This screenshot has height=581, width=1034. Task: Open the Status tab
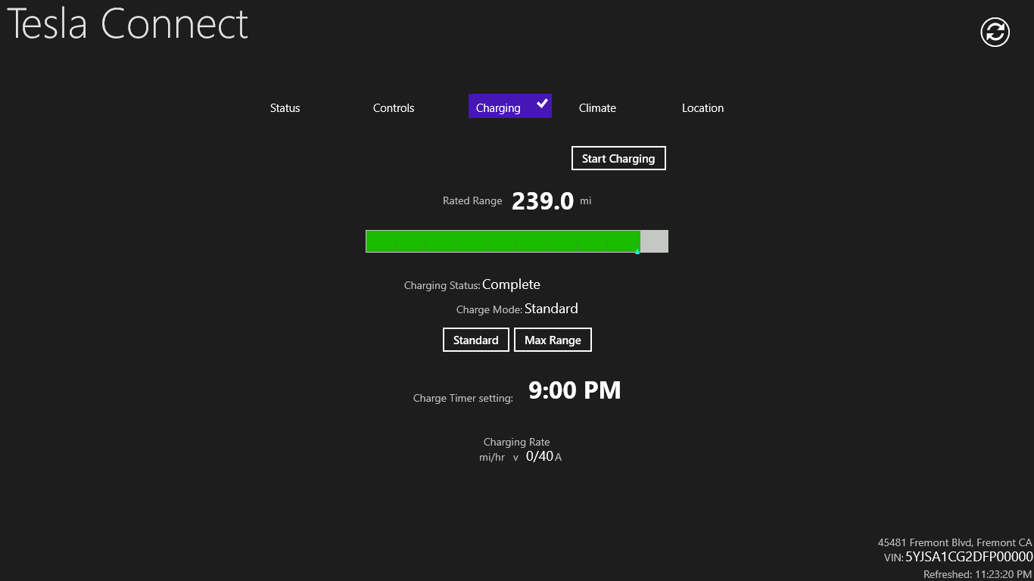point(285,108)
